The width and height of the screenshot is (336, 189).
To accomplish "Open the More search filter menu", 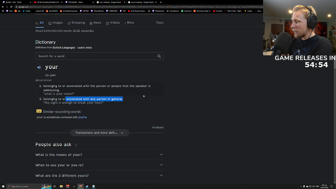I will [130, 23].
